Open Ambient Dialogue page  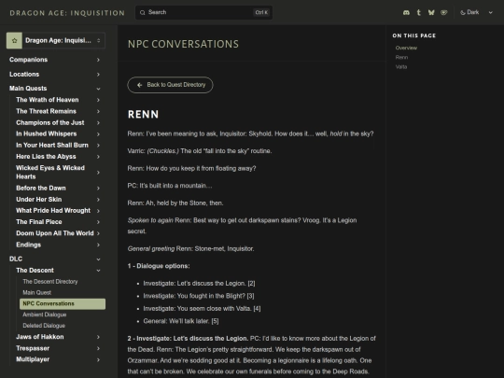[x=45, y=315]
